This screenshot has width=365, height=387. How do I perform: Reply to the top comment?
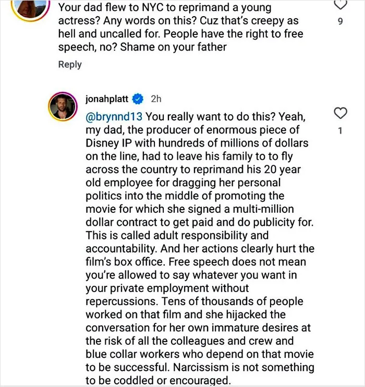(x=70, y=65)
